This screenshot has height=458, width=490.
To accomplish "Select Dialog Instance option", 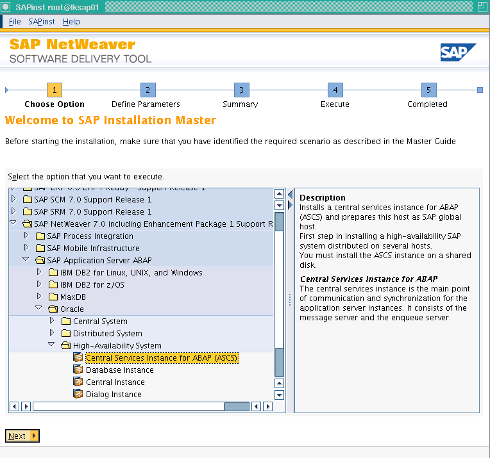I will point(114,395).
